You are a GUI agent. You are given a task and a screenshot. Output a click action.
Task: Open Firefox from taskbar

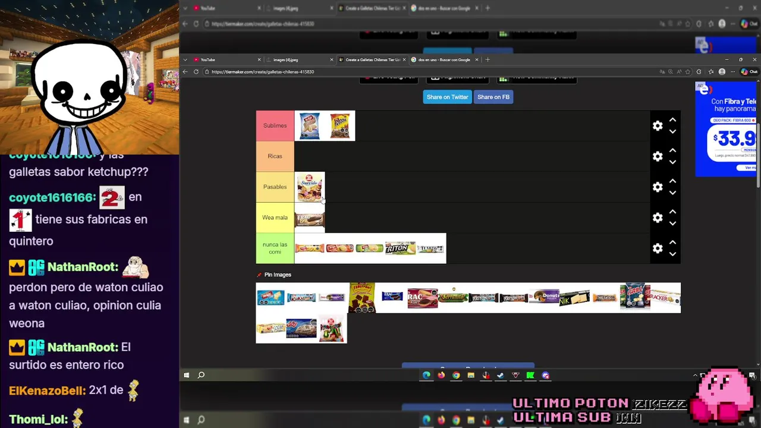[441, 375]
